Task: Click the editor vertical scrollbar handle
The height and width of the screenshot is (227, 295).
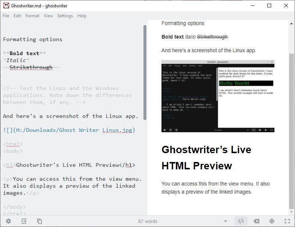Action: click(145, 72)
